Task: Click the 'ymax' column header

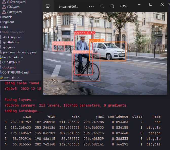Action: pos(100,116)
